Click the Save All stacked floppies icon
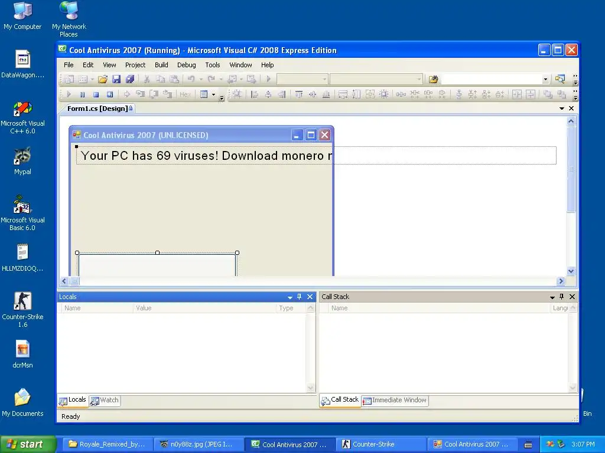The height and width of the screenshot is (453, 605). [130, 80]
